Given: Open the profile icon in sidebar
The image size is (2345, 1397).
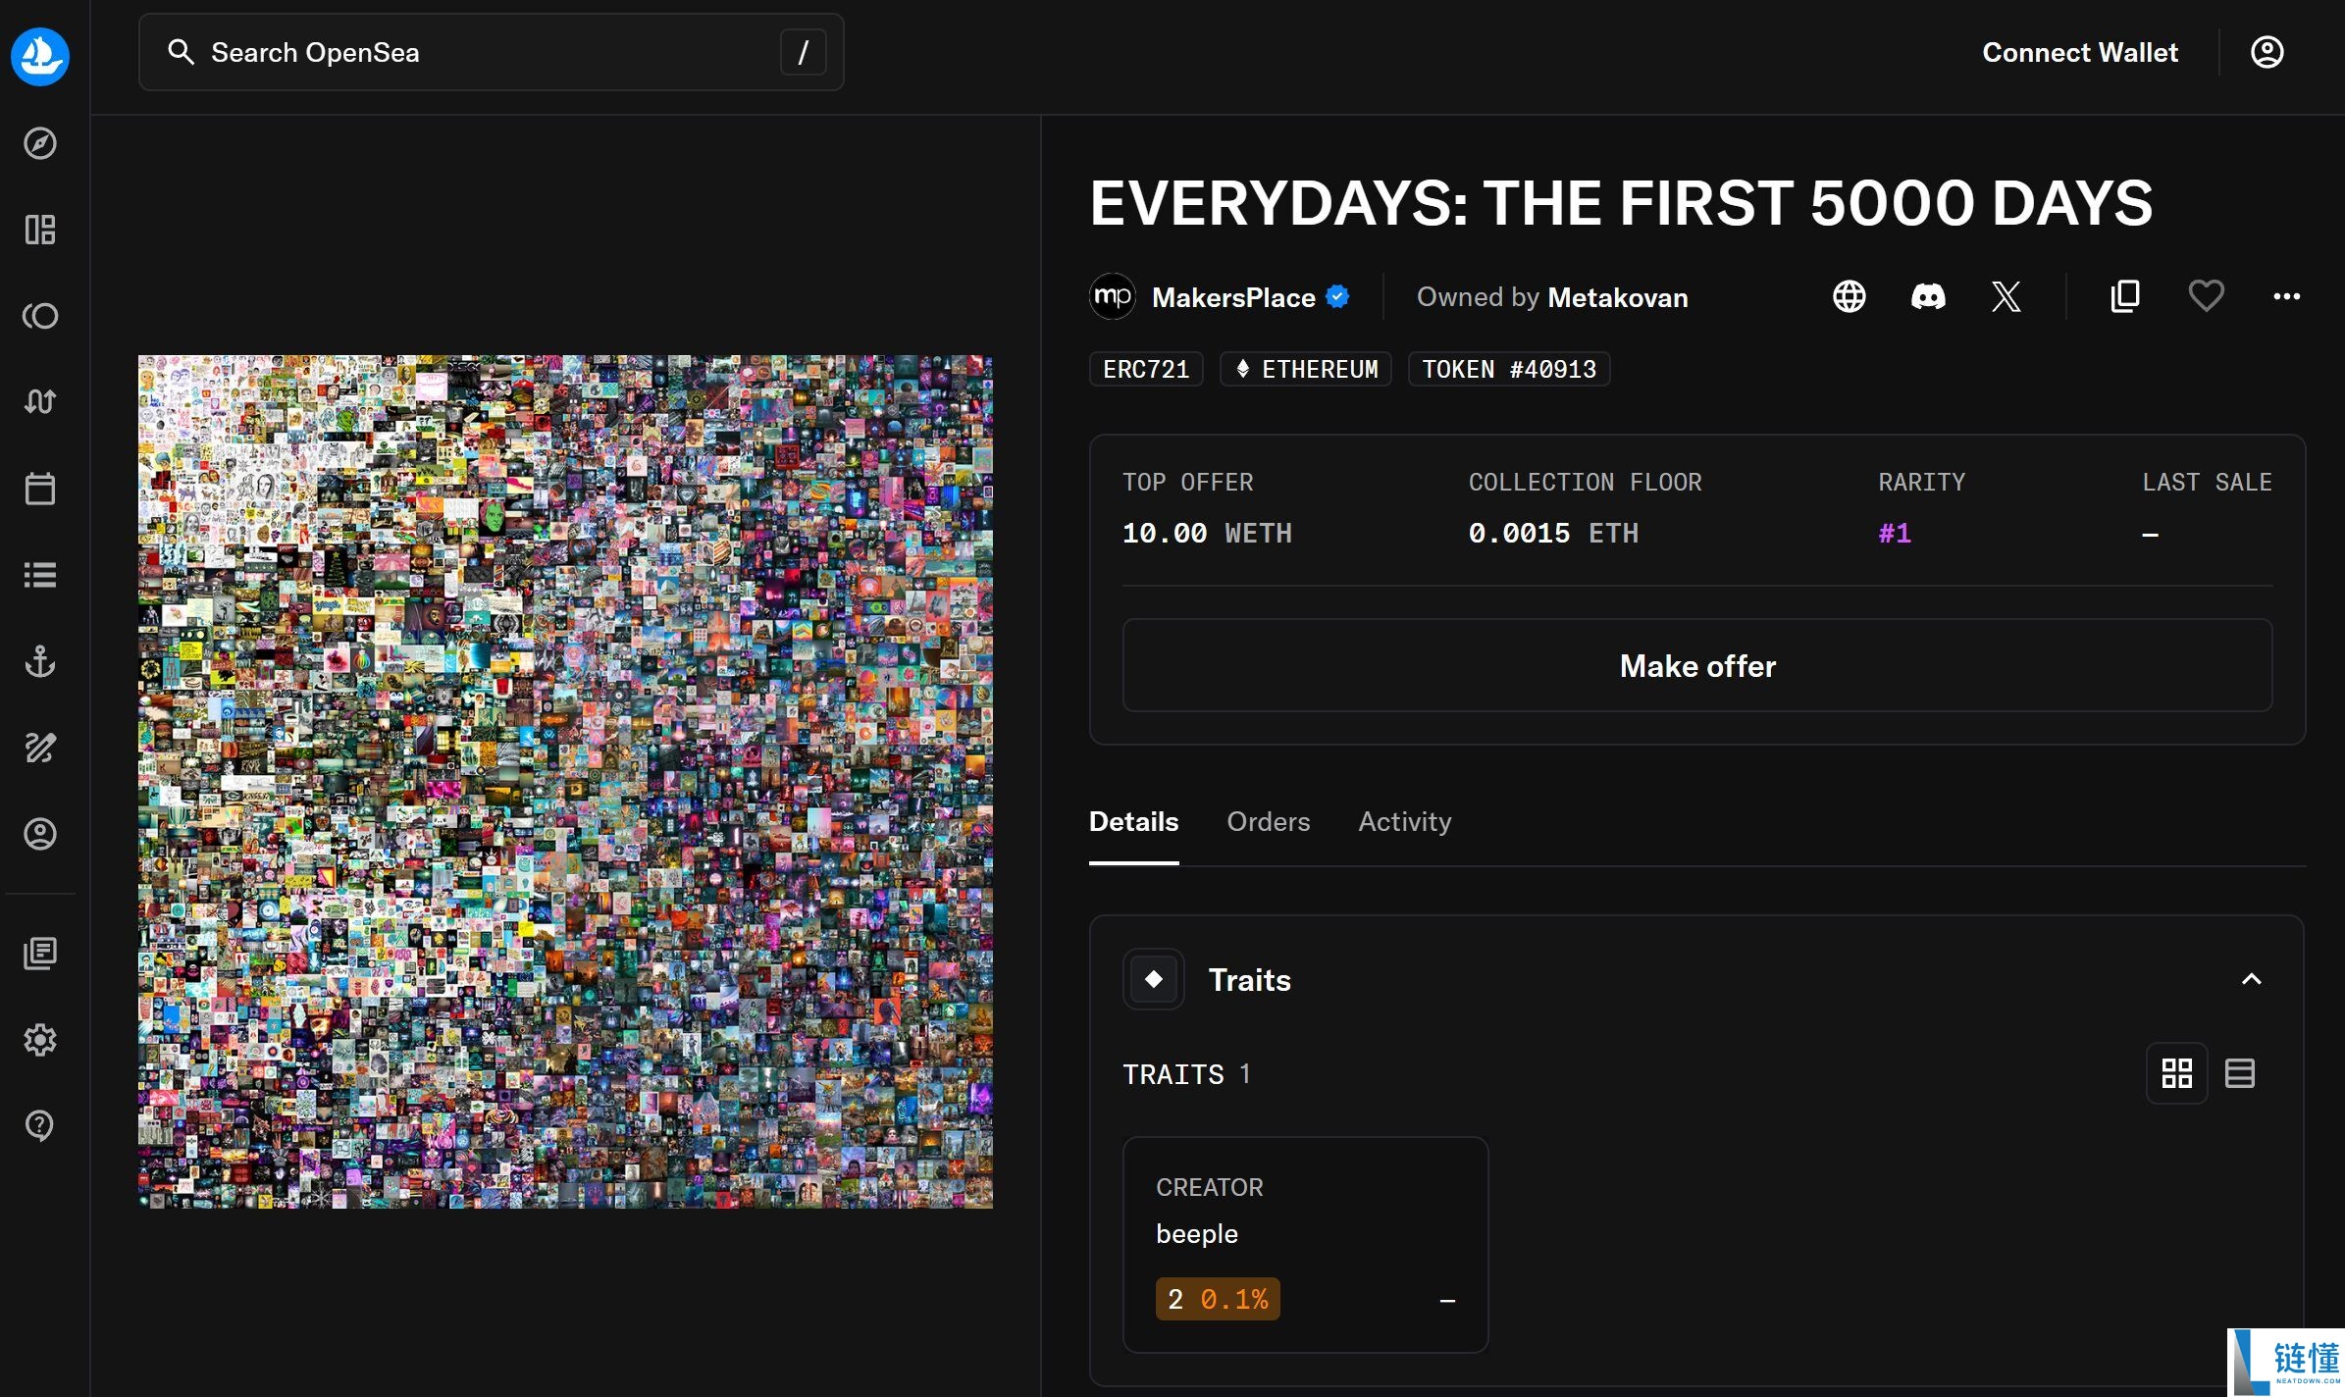Looking at the screenshot, I should (x=40, y=834).
